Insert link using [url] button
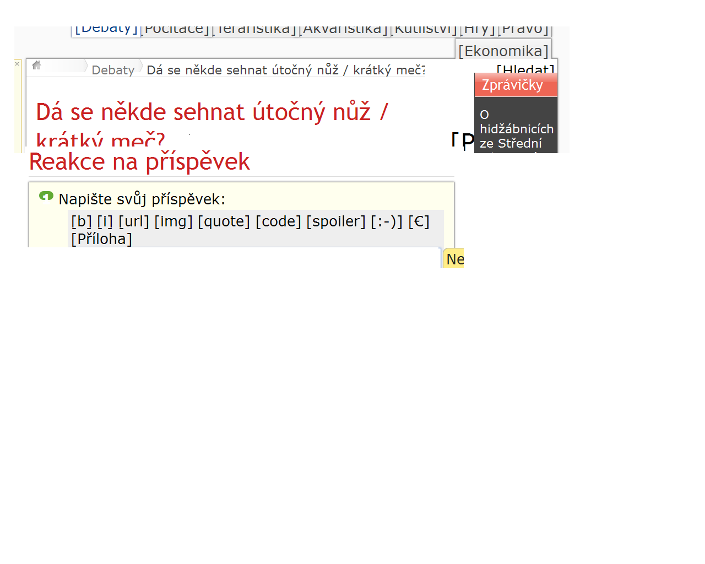This screenshot has height=564, width=705. coord(134,221)
